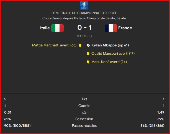Viewport: 170px width, 134px height.
Task: Open the Italie team name
Action: click(x=45, y=28)
